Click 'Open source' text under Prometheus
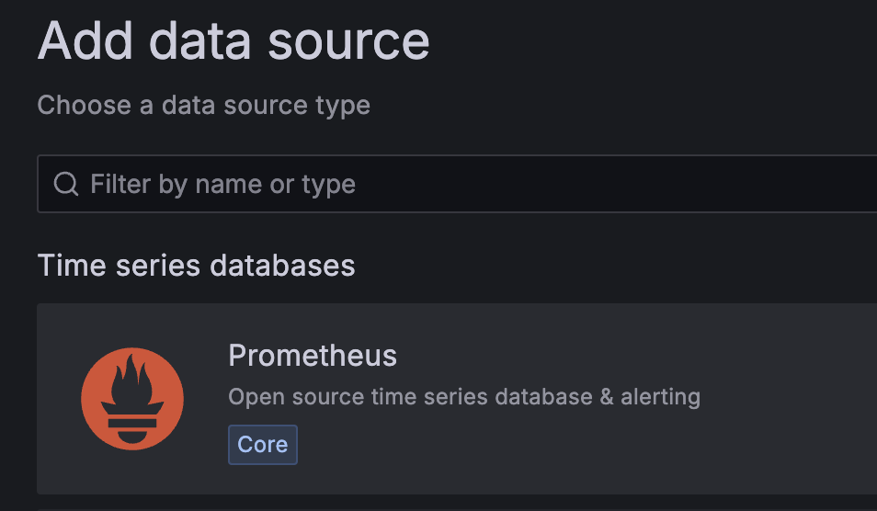Image resolution: width=877 pixels, height=511 pixels. [x=276, y=397]
